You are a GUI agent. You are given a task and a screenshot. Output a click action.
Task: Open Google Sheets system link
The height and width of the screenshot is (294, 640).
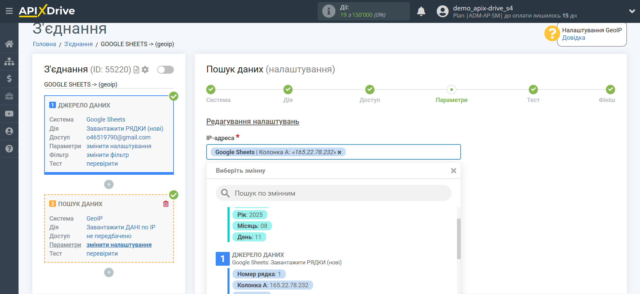106,120
